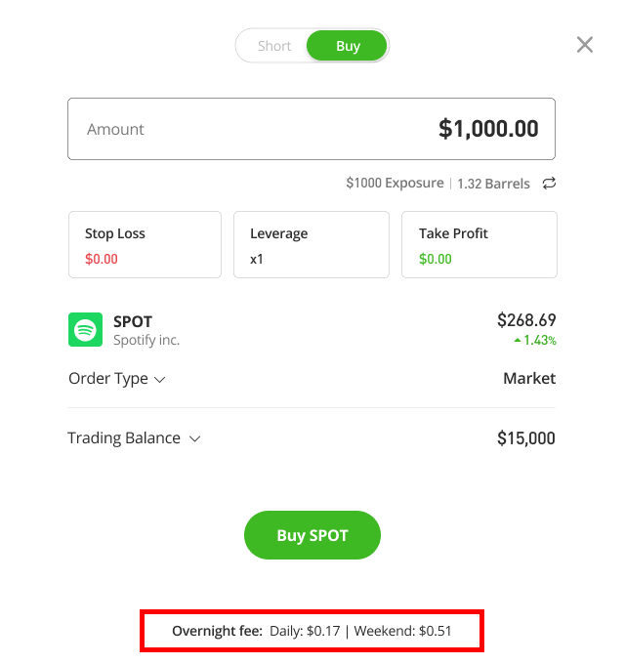The height and width of the screenshot is (664, 625).
Task: Click the 1.32 Barrels exposure text
Action: pos(493,184)
